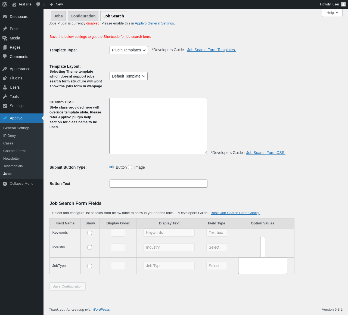This screenshot has width=348, height=315.
Task: Click Howdy, user account menu
Action: click(x=333, y=4)
